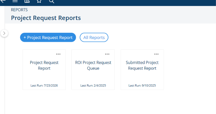The height and width of the screenshot is (114, 216).
Task: Click the back arrow in top bar
Action: 3,1
